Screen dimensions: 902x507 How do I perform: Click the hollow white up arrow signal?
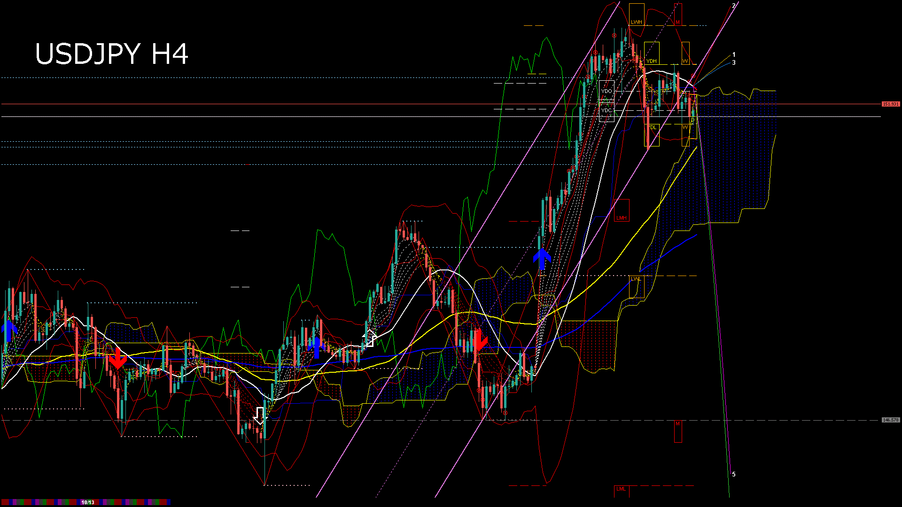click(x=369, y=338)
